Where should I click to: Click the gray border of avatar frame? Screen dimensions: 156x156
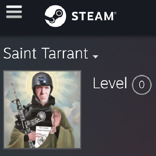pyautogui.click(x=42, y=71)
